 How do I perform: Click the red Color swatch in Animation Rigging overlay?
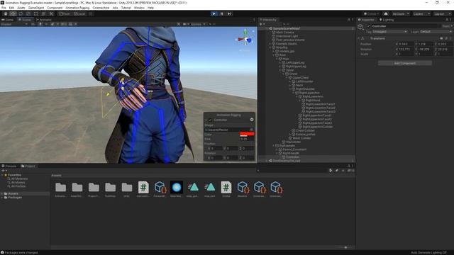247,135
